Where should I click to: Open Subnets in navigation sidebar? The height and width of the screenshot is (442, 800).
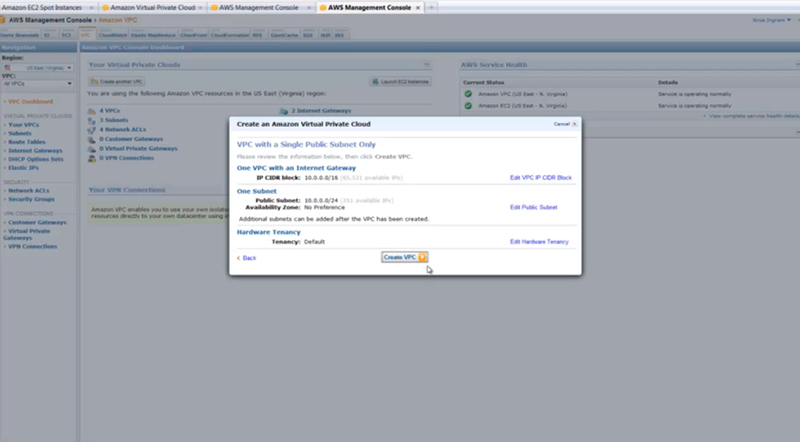click(20, 133)
